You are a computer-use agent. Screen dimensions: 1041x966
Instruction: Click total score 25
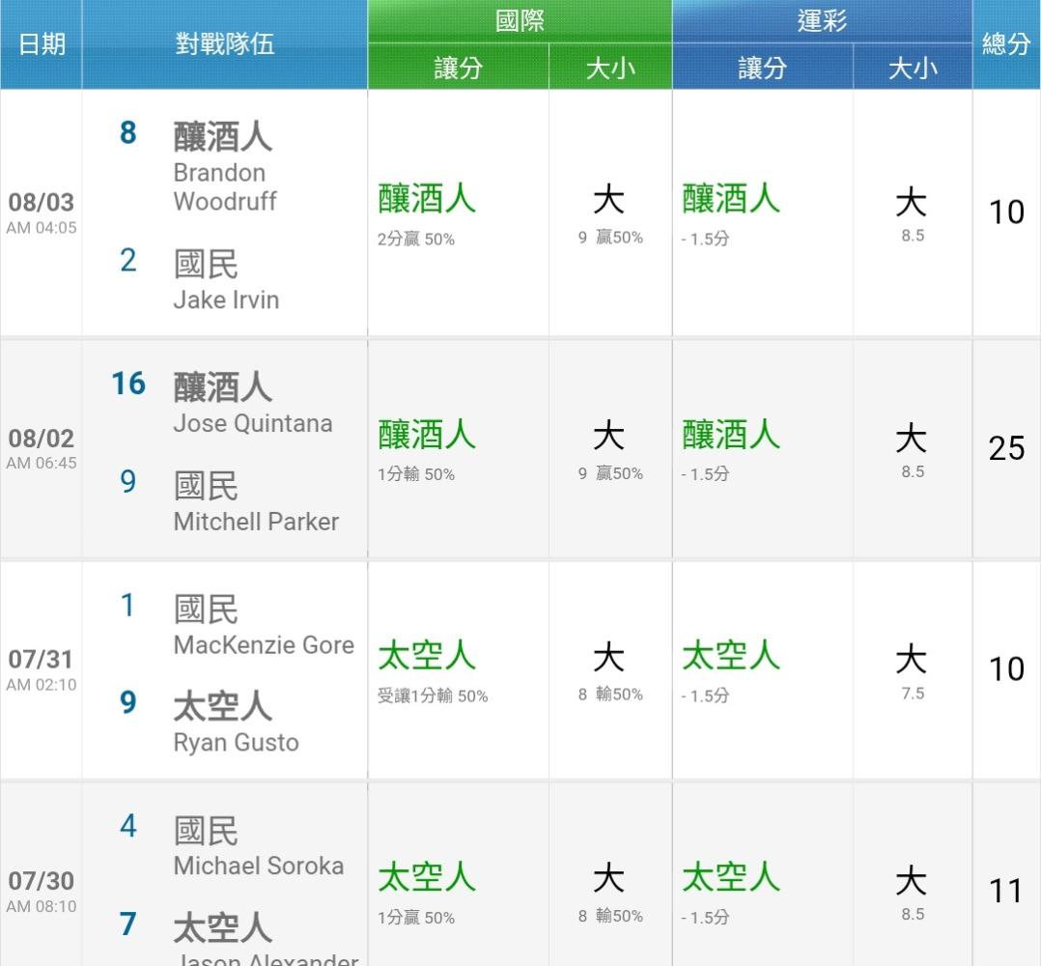[x=1006, y=449]
